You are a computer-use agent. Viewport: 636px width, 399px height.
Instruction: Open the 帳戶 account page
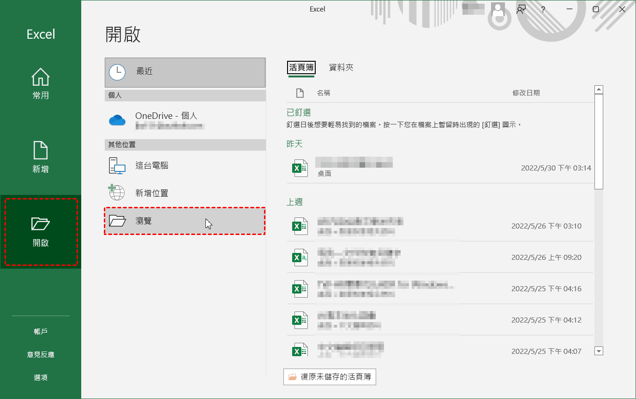pos(41,332)
